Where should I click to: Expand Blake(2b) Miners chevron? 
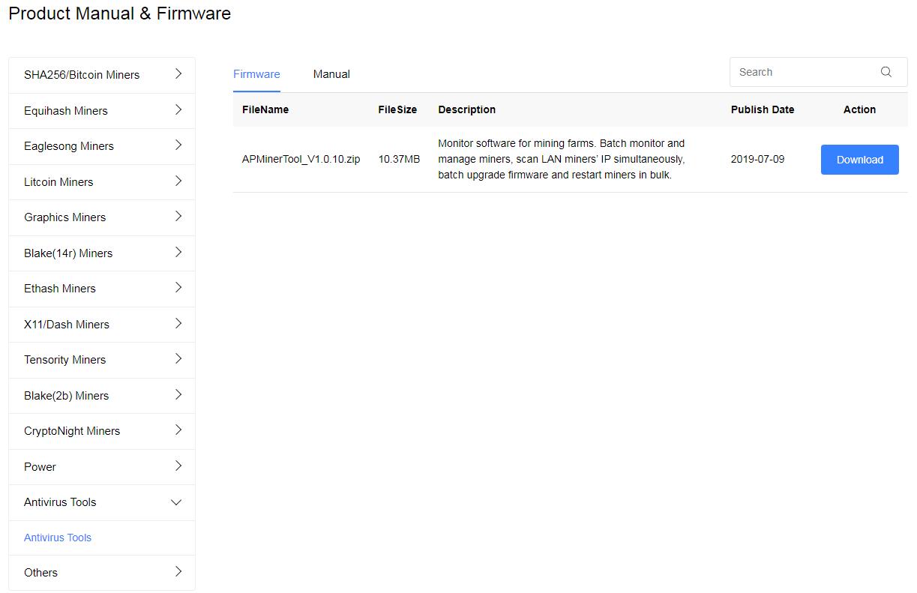point(178,395)
